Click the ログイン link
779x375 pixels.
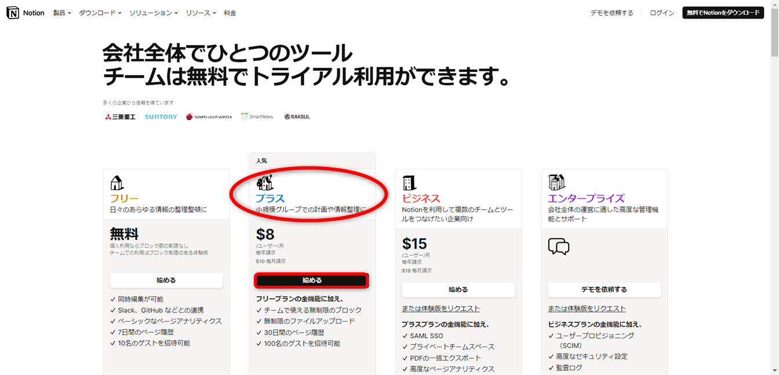[x=662, y=13]
